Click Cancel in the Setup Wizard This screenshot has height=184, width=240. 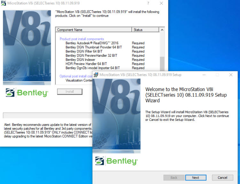pos(222,178)
